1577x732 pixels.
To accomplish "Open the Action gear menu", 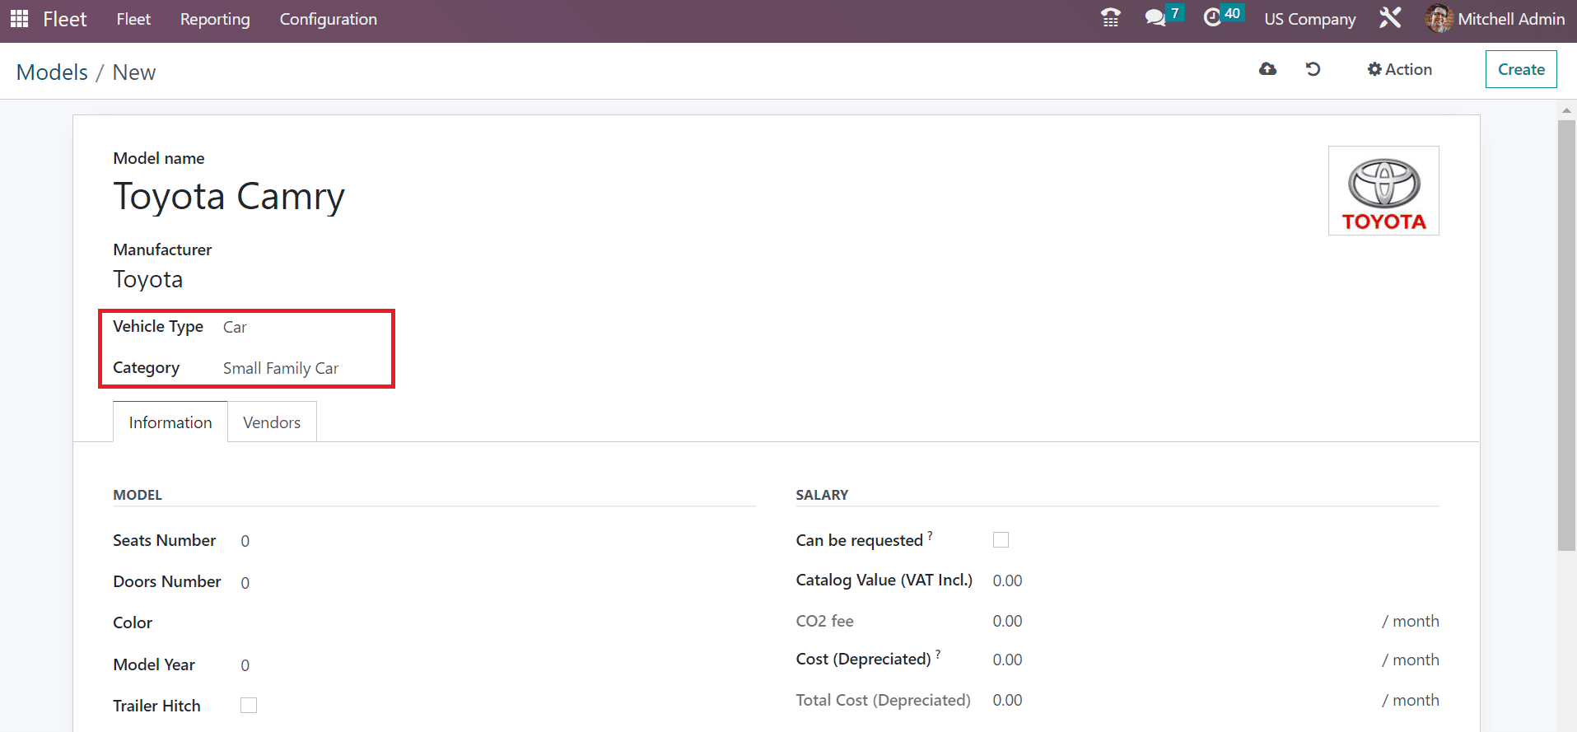I will (1399, 69).
